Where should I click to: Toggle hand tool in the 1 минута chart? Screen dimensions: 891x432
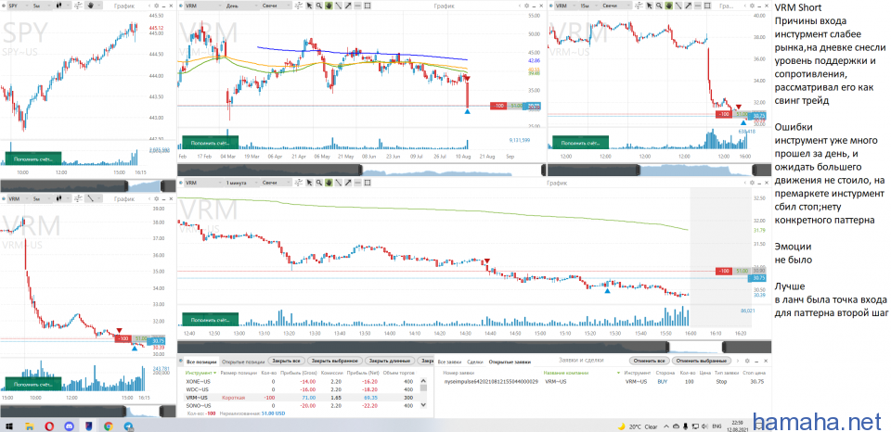(x=329, y=183)
